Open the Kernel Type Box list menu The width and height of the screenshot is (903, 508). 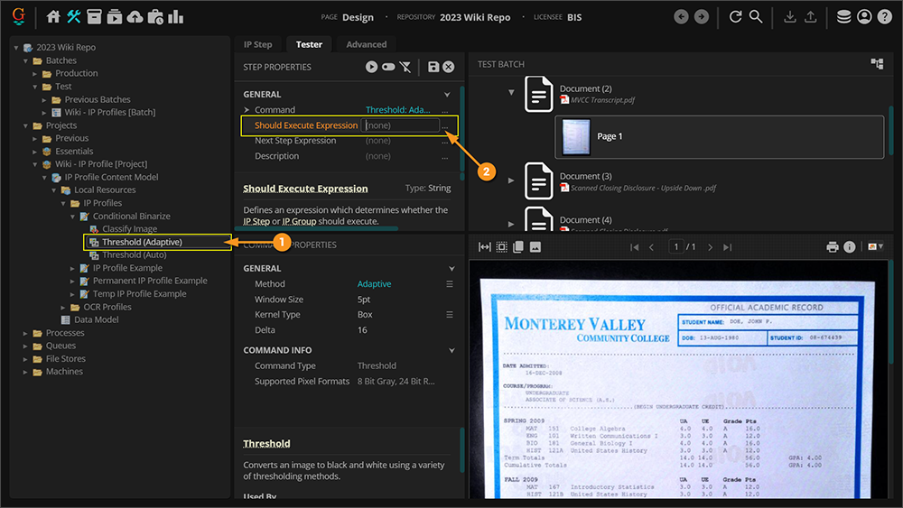click(x=449, y=314)
